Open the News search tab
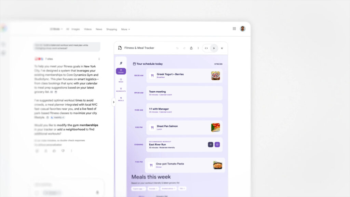350x197 pixels. (99, 29)
